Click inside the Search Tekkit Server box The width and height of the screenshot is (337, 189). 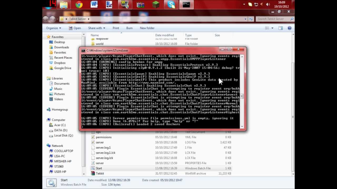coord(275,19)
